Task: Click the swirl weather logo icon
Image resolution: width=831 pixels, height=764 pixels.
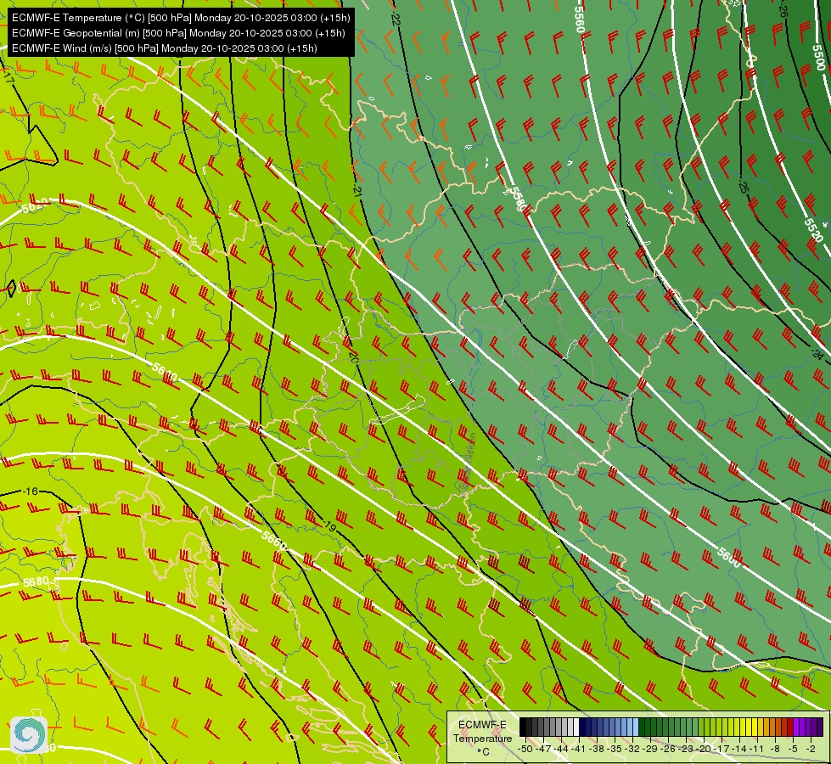Action: tap(29, 735)
